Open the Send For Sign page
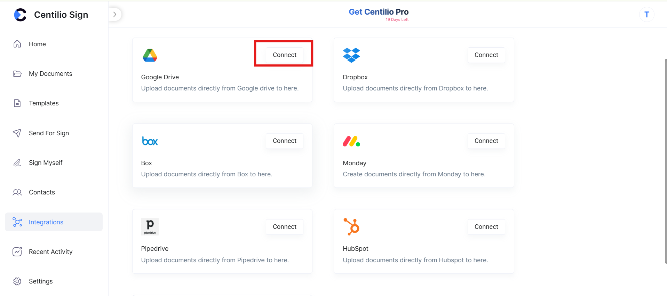667x296 pixels. (49, 133)
